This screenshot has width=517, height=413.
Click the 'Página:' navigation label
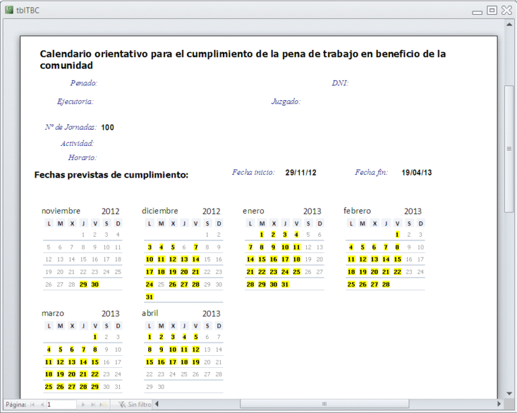(x=16, y=404)
